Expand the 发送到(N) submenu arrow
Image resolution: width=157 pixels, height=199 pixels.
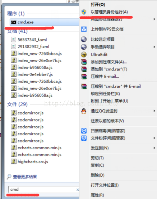(154, 148)
